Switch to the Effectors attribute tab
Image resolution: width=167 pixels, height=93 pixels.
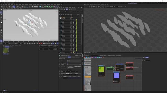pos(78,57)
